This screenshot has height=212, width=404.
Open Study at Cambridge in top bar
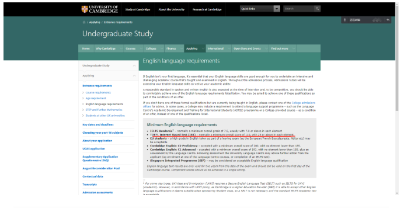(138, 9)
